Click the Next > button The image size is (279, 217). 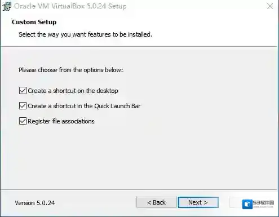[x=198, y=202]
